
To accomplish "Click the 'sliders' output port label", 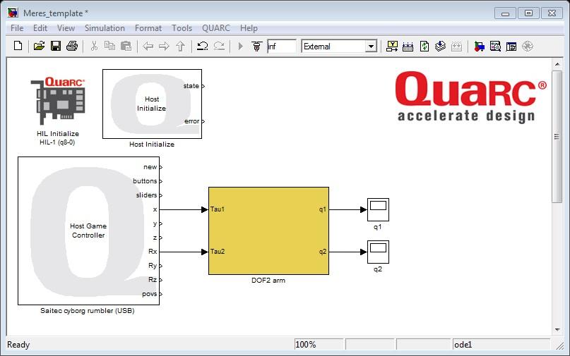I will 146,195.
